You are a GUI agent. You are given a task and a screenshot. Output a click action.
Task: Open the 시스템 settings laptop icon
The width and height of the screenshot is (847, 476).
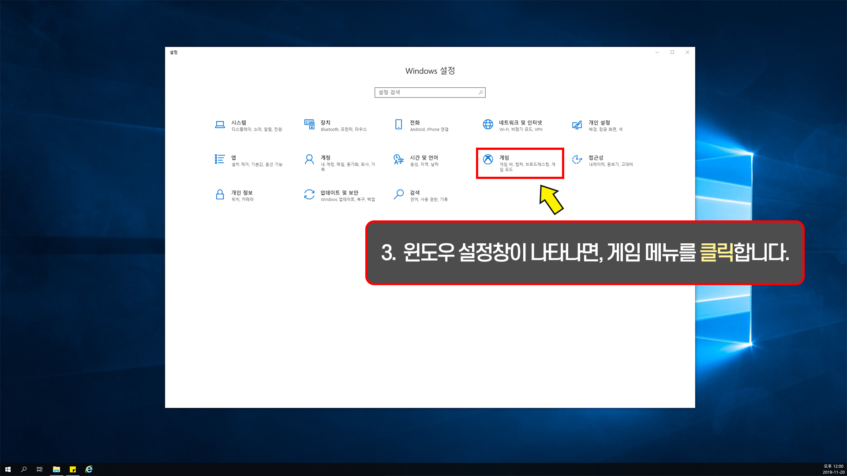pyautogui.click(x=220, y=125)
